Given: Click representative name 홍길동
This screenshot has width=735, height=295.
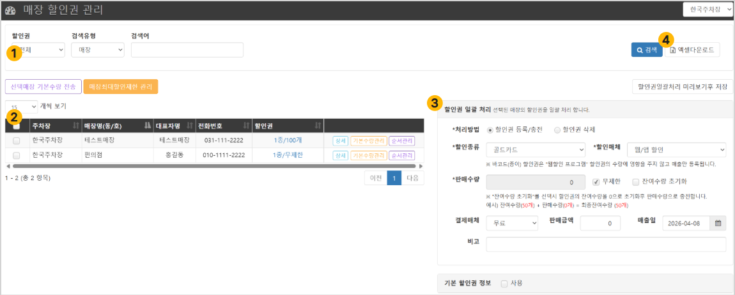Looking at the screenshot, I should click(174, 155).
